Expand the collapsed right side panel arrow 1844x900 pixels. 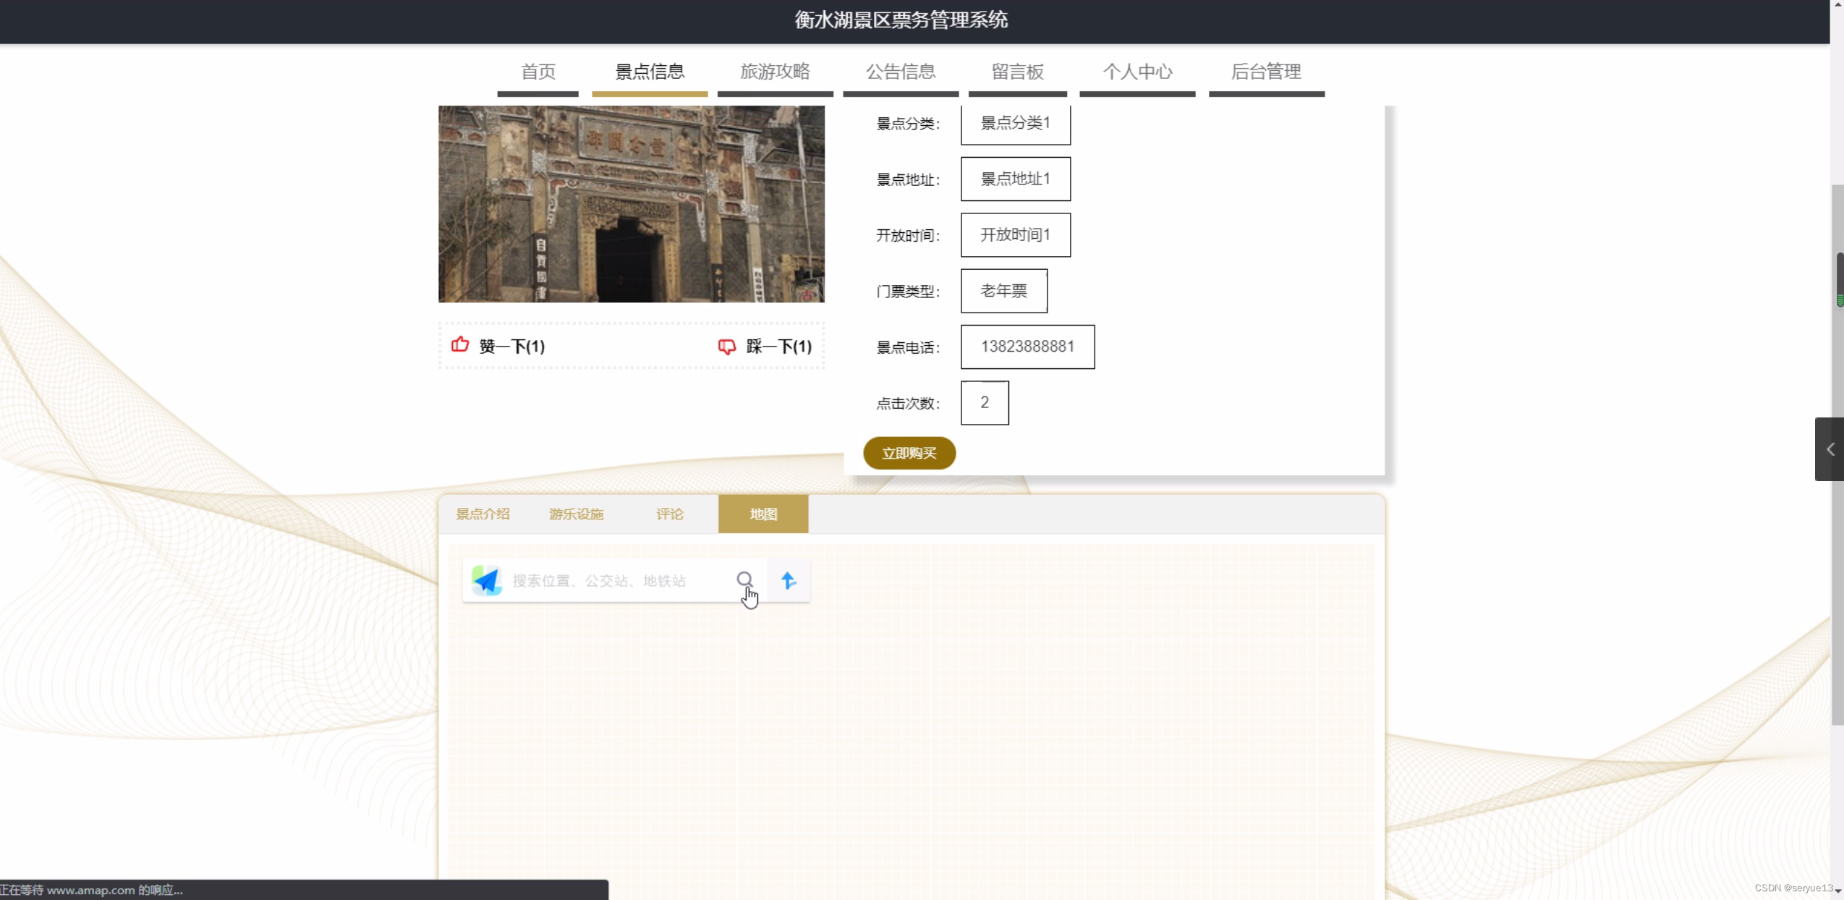[1830, 449]
